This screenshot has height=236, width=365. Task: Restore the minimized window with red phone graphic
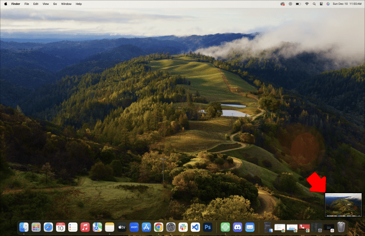(x=304, y=228)
